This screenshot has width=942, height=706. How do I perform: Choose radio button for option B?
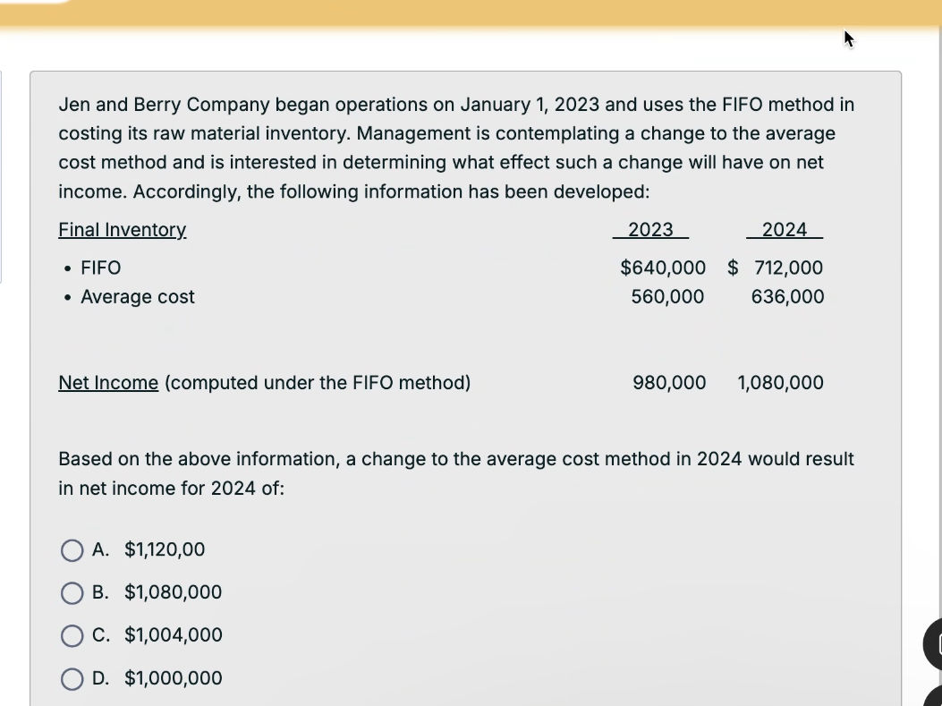(x=72, y=592)
